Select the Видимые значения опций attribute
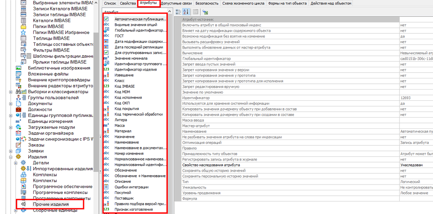This screenshot has width=433, height=214. point(136,24)
